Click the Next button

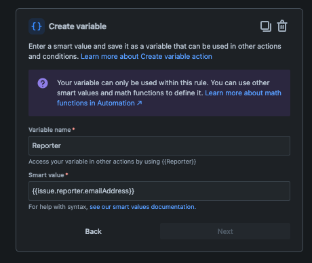tap(225, 231)
